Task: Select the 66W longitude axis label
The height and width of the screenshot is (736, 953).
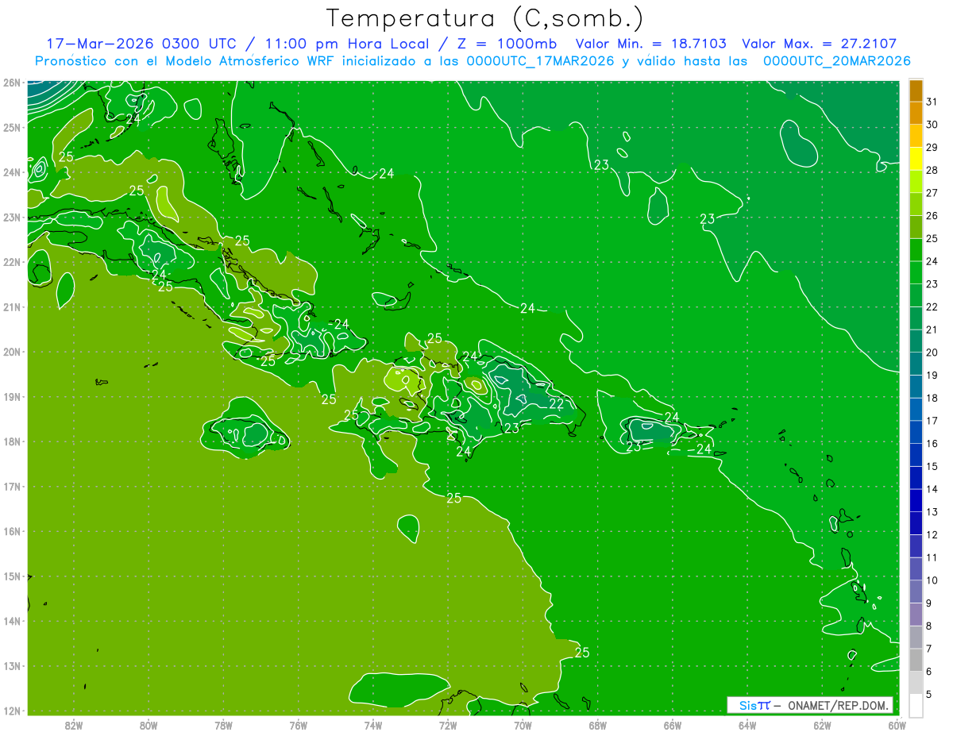Action: coord(673,725)
